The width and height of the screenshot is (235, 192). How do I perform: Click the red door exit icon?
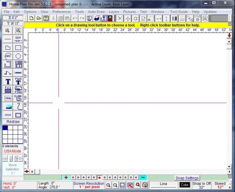pyautogui.click(x=110, y=18)
